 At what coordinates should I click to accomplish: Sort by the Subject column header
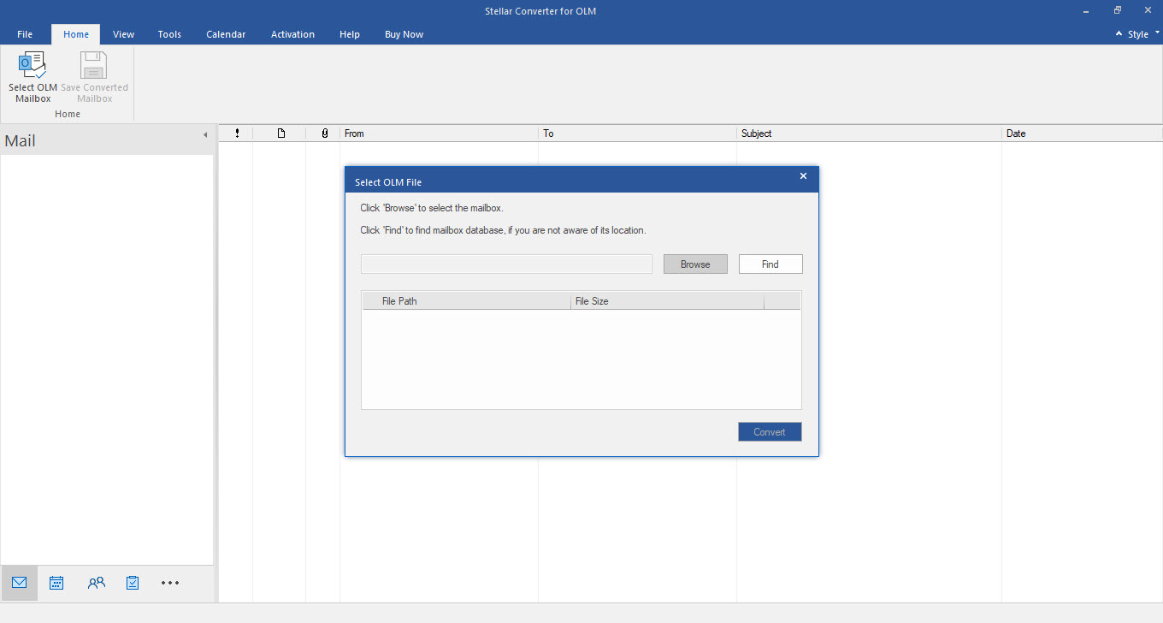click(x=870, y=133)
